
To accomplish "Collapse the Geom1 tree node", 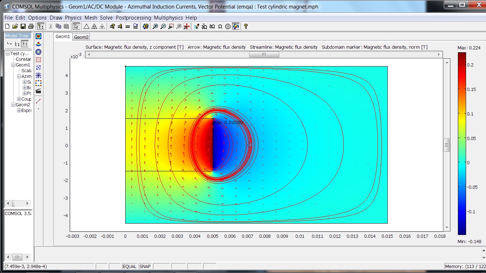I will (x=13, y=65).
